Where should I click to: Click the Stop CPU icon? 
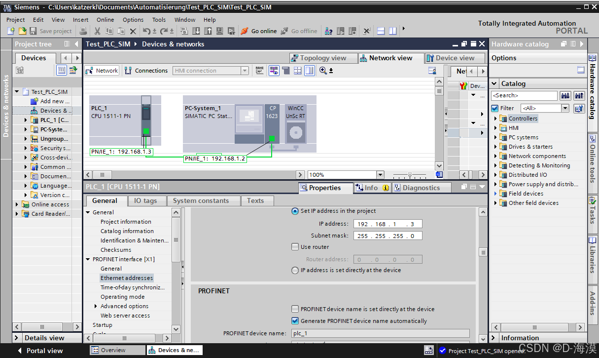(x=352, y=31)
